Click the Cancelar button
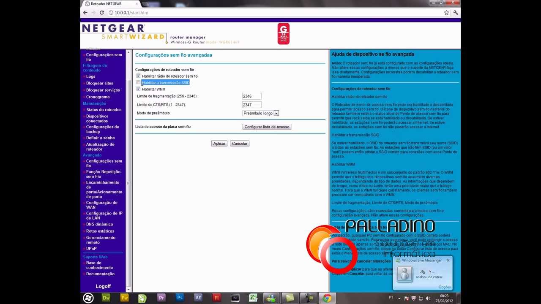 pyautogui.click(x=240, y=144)
